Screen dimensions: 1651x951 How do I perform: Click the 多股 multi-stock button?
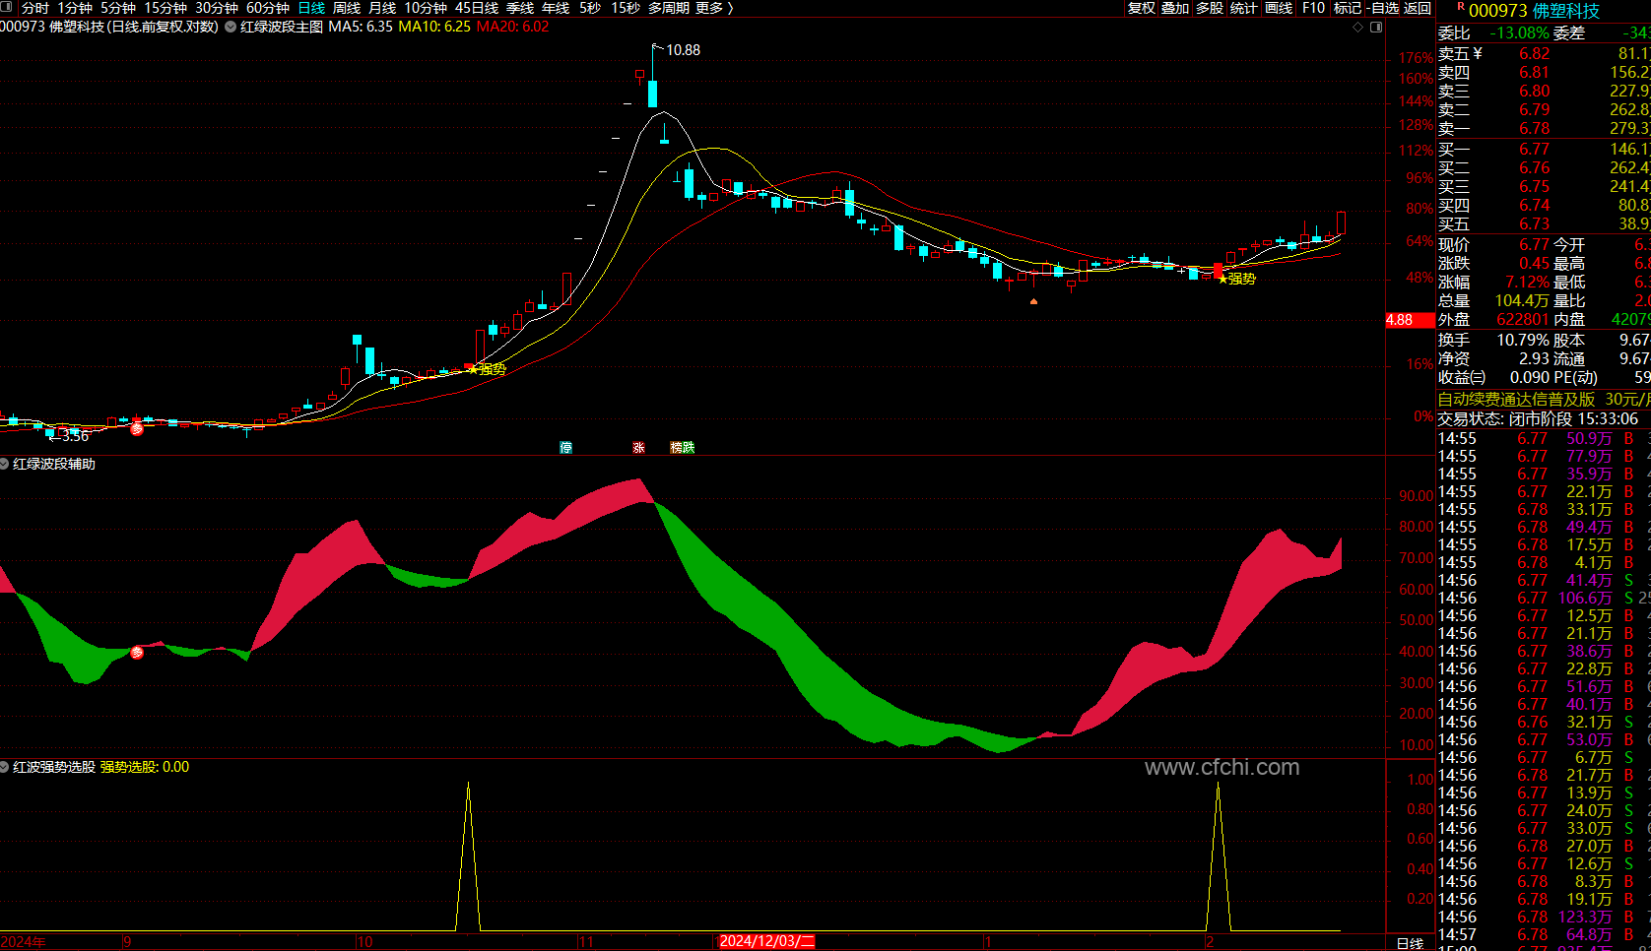click(x=1210, y=8)
